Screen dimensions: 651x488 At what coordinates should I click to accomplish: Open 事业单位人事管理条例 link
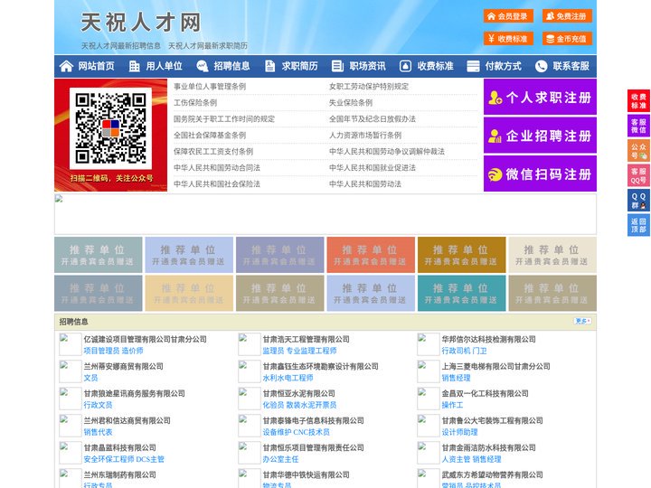click(210, 87)
